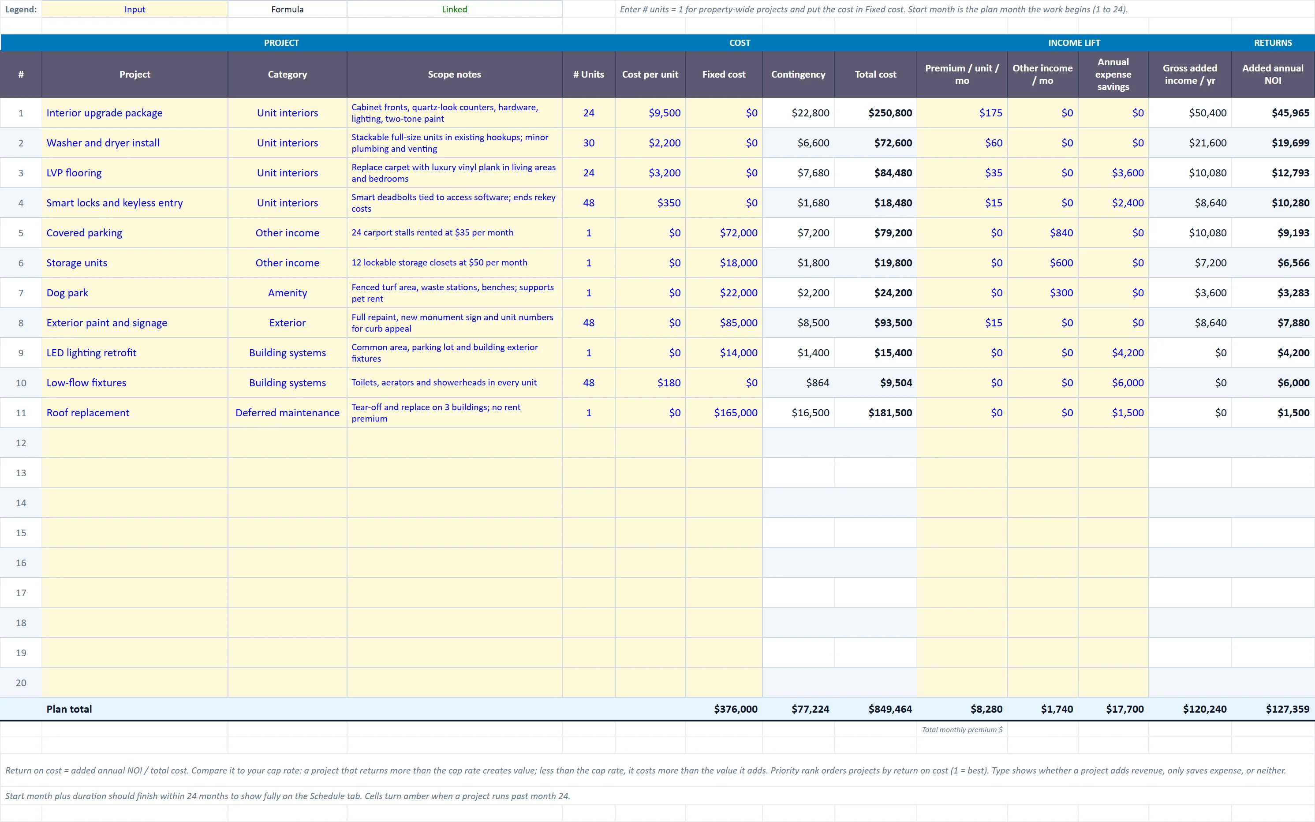1315x822 pixels.
Task: Select the 'Formula' legend cell
Action: (x=287, y=9)
